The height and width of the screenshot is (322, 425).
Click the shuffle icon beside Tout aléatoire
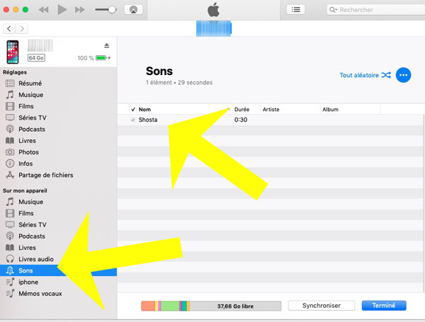[x=385, y=75]
